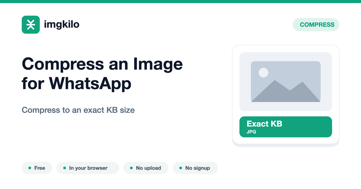Click the Compress to an exact KB size subtitle
This screenshot has width=361, height=189.
(x=78, y=110)
